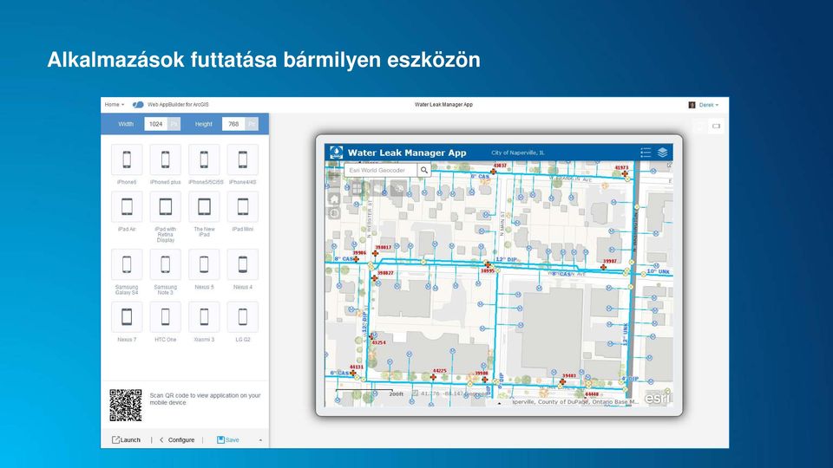
Task: Click the Water Leak Manager app logo
Action: click(x=337, y=153)
